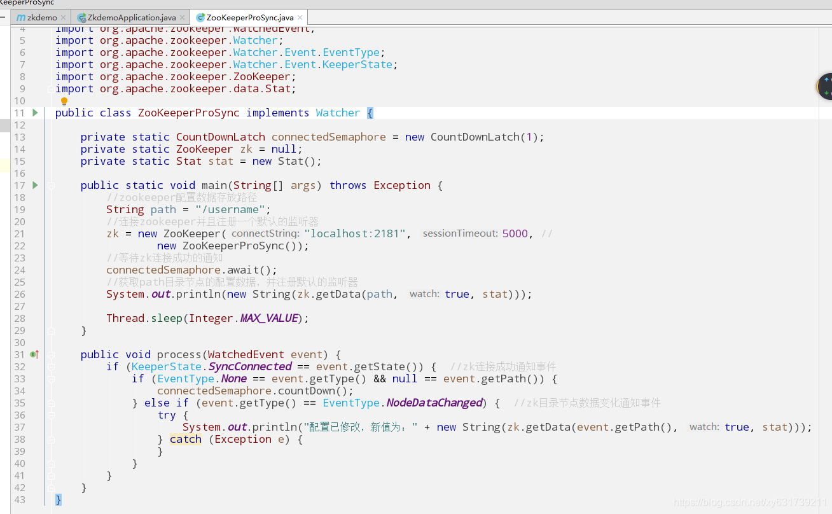Close the zkdemo tab
The height and width of the screenshot is (514, 832).
[64, 18]
